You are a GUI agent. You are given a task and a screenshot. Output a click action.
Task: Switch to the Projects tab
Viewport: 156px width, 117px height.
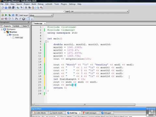point(7,26)
